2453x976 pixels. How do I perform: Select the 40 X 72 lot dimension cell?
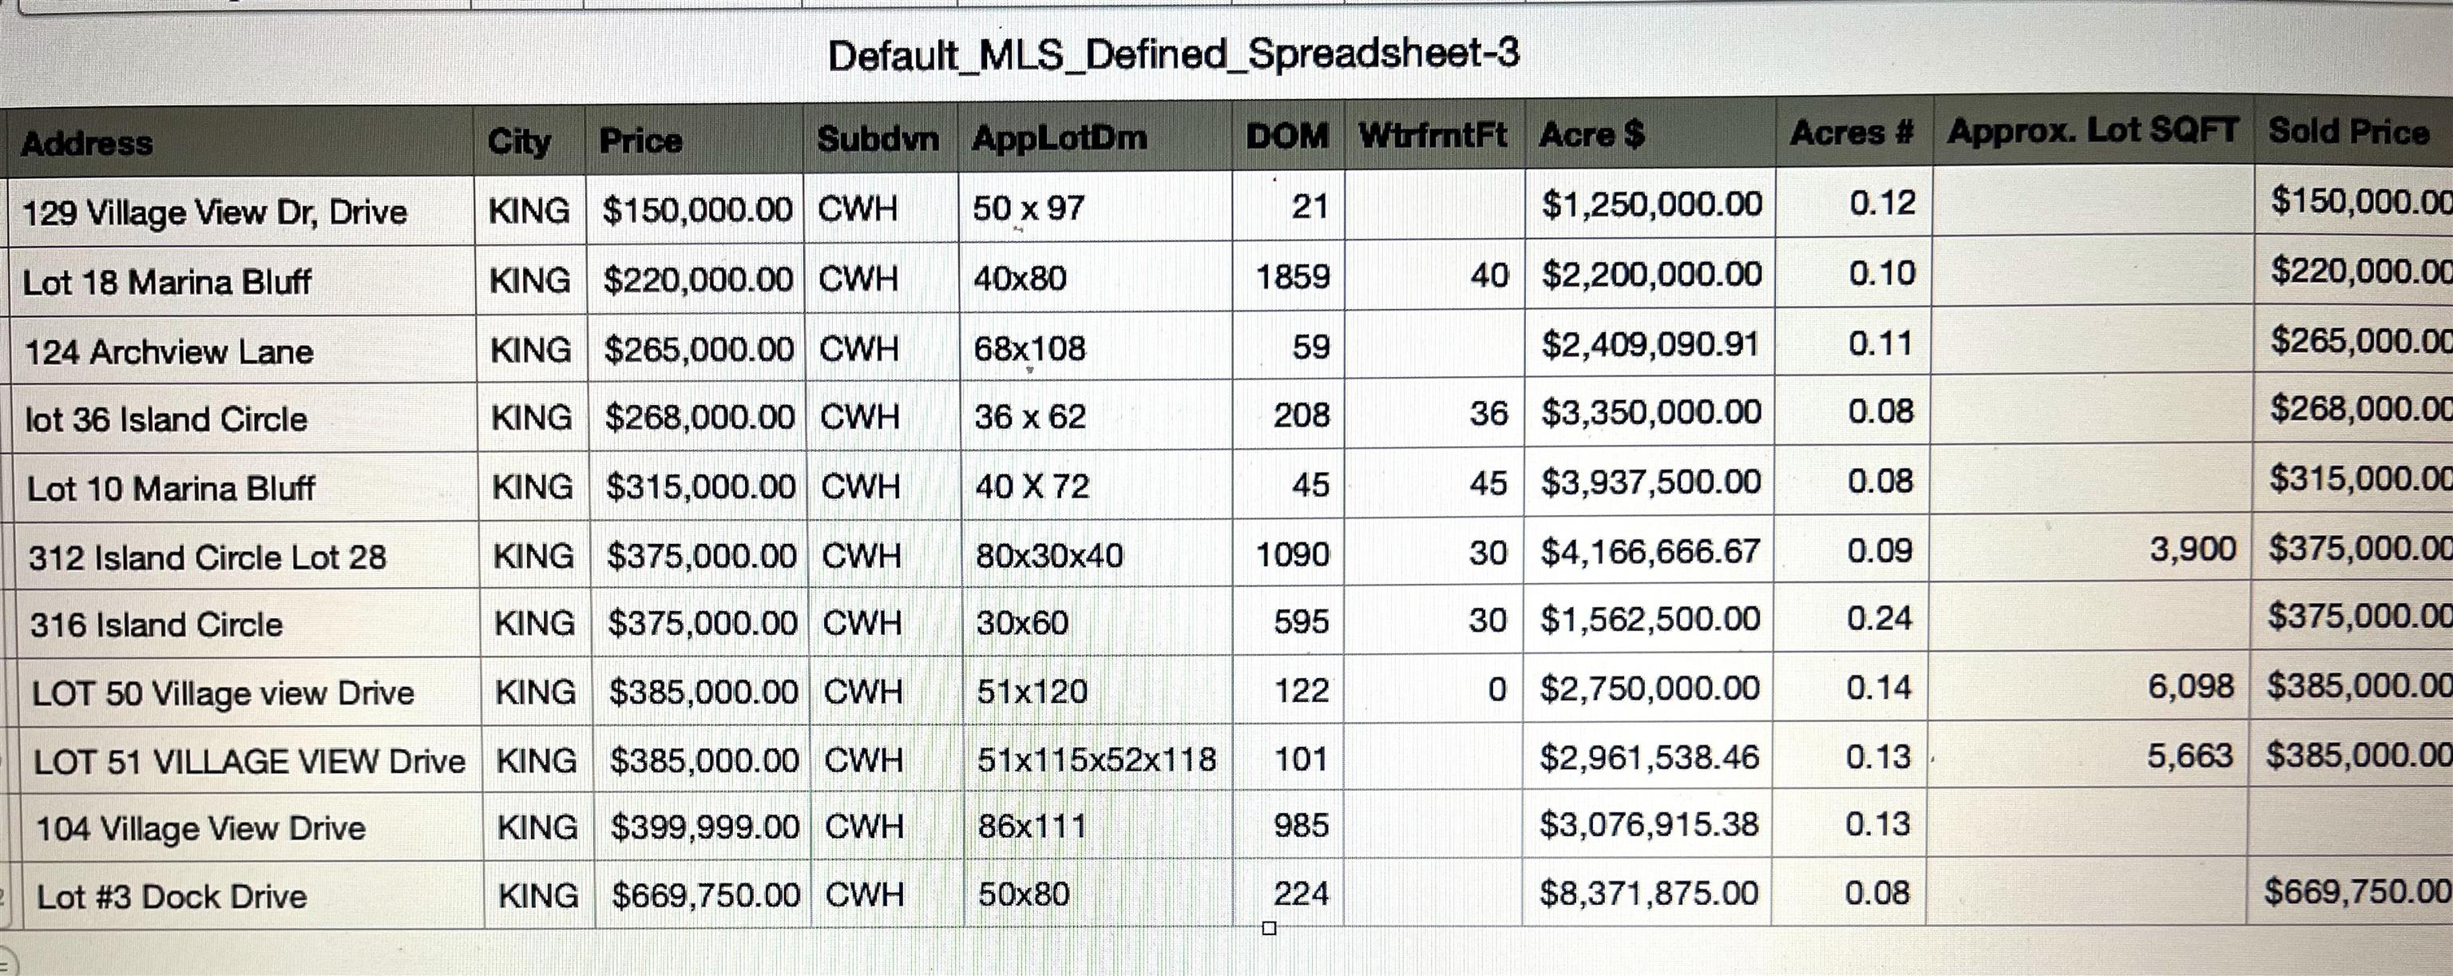pyautogui.click(x=1032, y=486)
